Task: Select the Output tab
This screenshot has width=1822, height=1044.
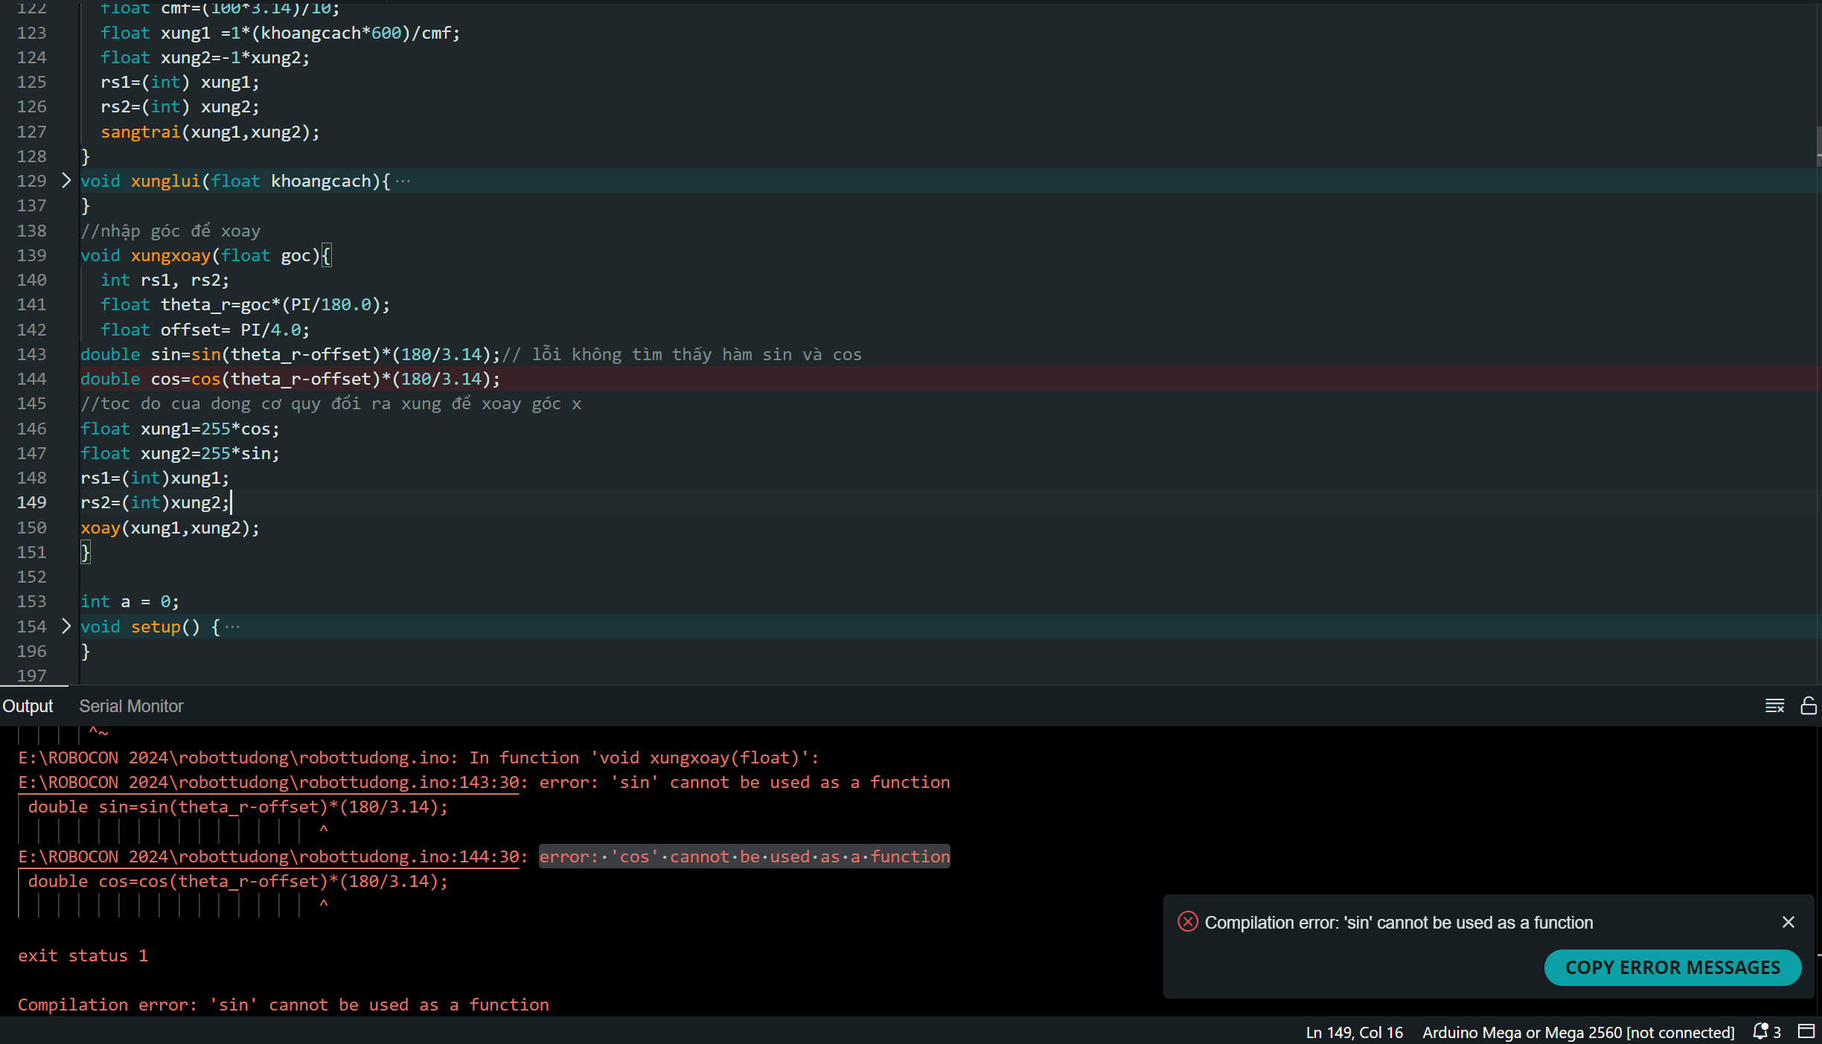Action: pyautogui.click(x=28, y=706)
